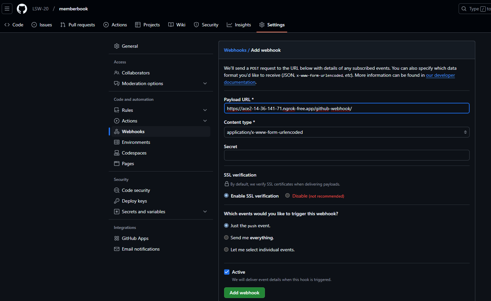Click the Code security shield-scan icon
Image resolution: width=491 pixels, height=301 pixels.
tap(117, 190)
